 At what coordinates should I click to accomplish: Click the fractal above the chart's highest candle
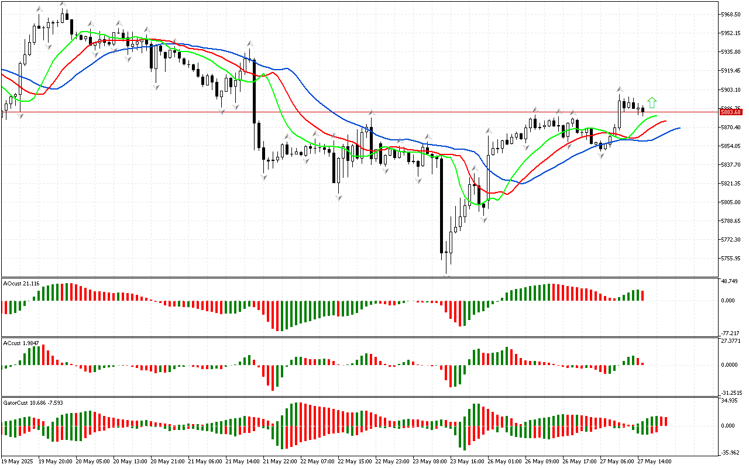click(63, 4)
